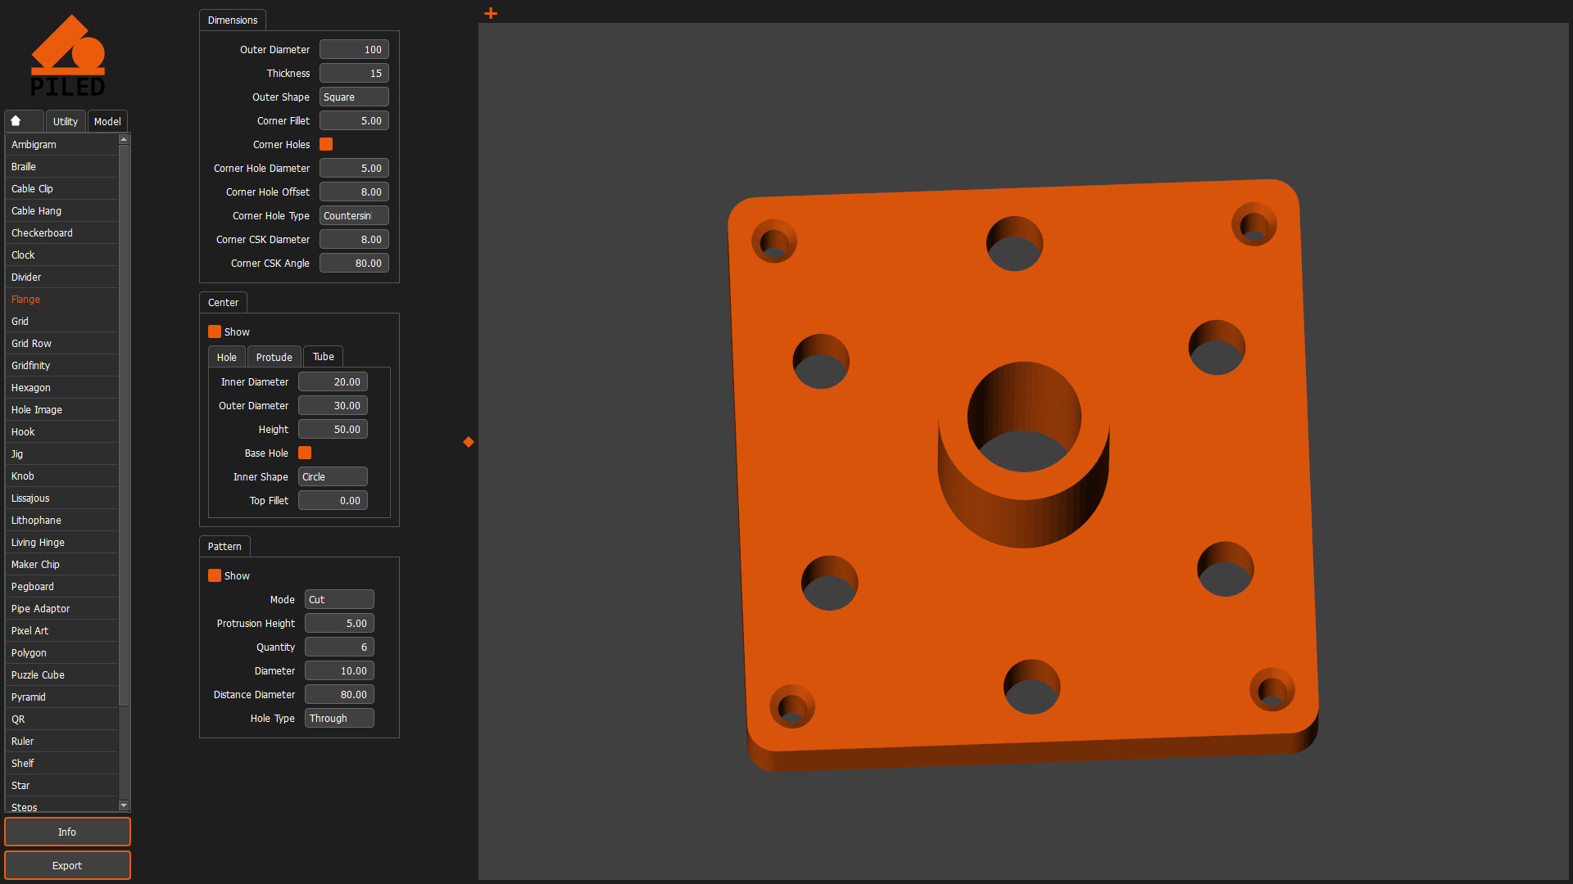
Task: Open the Hole Type dropdown showing Through
Action: point(339,718)
